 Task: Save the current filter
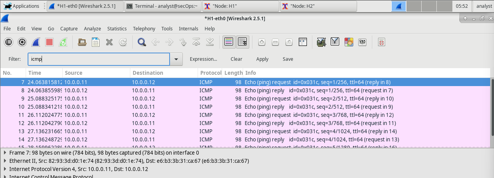point(288,59)
